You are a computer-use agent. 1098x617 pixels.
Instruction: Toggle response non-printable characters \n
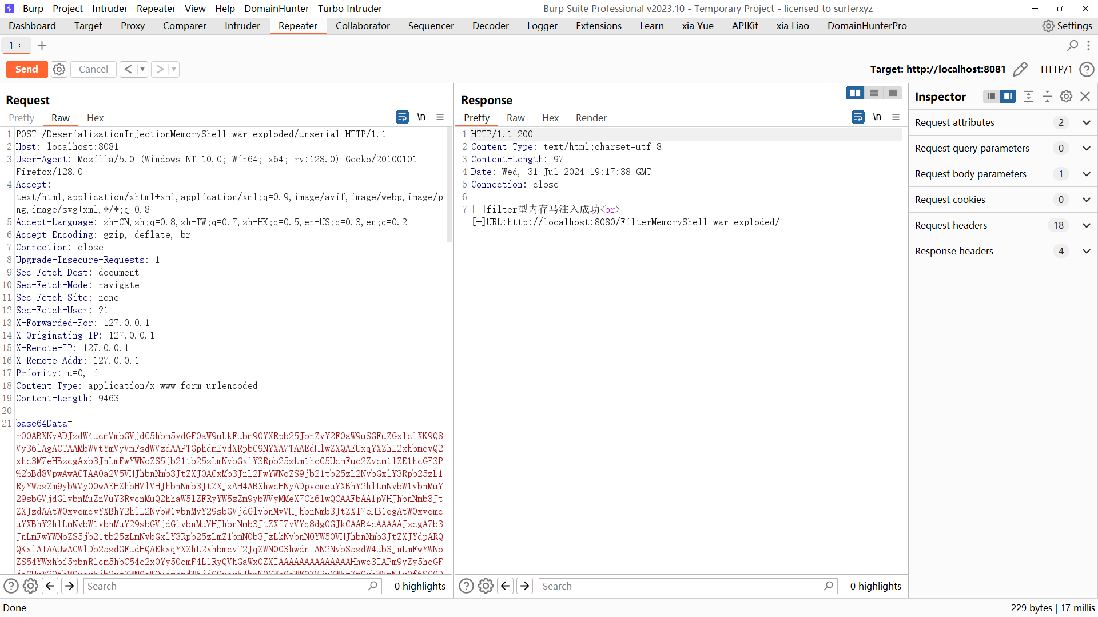[877, 117]
